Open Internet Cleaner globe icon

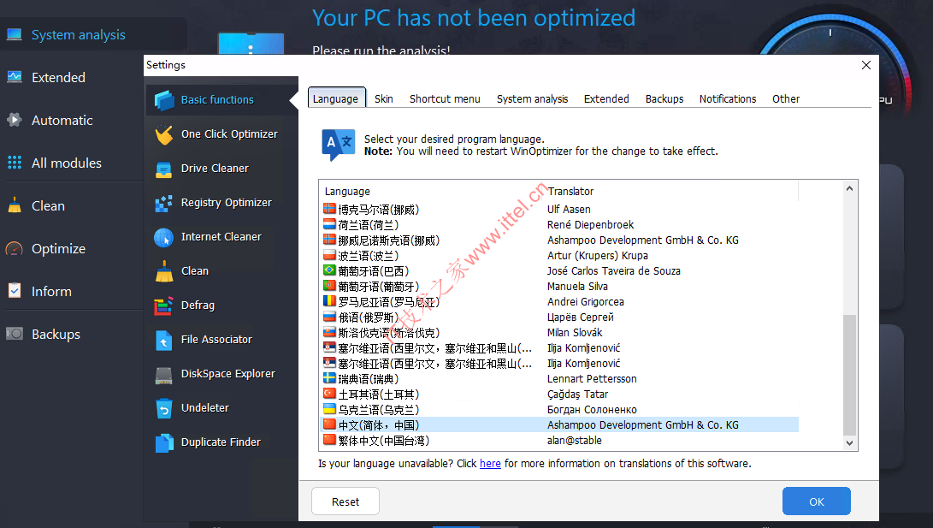[x=163, y=238]
